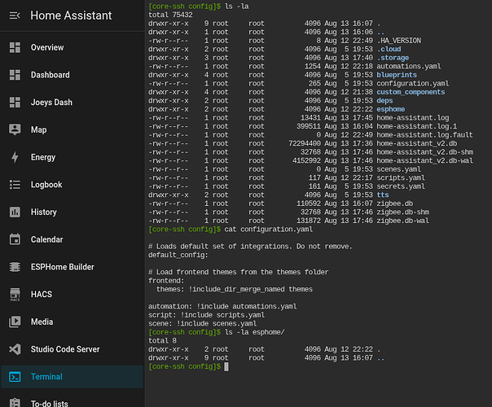Click the ESPHome Builder icon
The height and width of the screenshot is (407, 492).
click(x=15, y=267)
